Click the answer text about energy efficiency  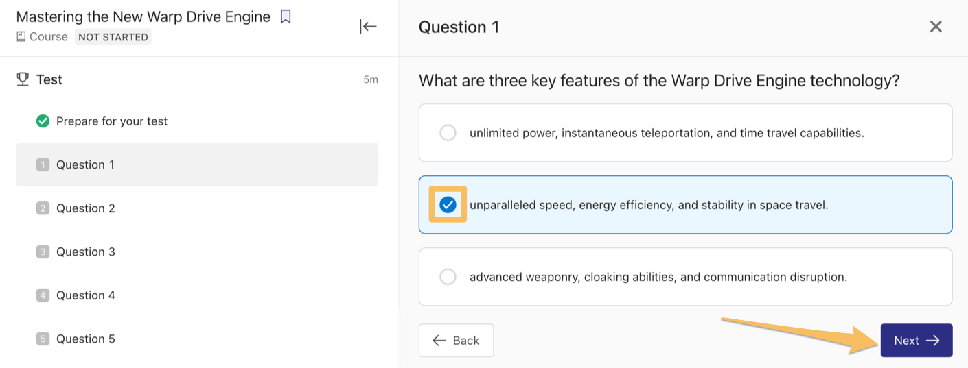(649, 204)
